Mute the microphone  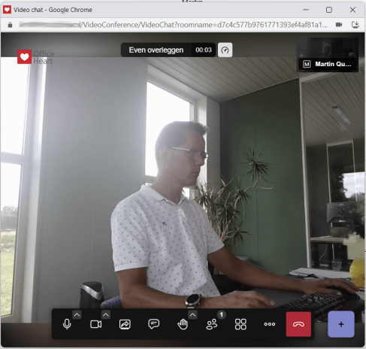(x=67, y=324)
